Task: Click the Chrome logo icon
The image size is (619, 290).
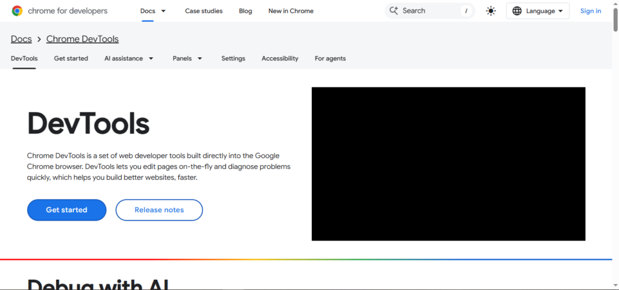Action: [x=17, y=11]
